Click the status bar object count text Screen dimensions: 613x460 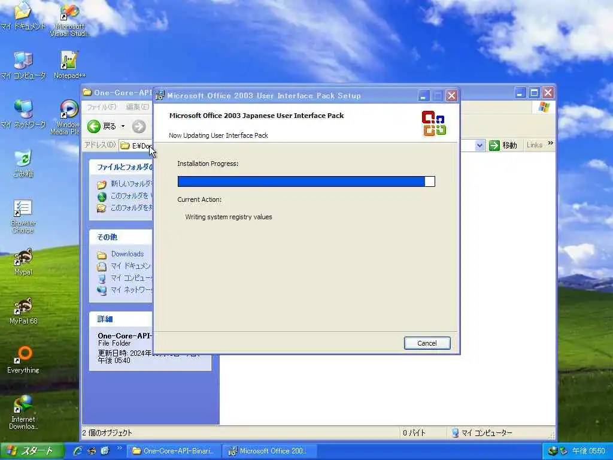[107, 432]
